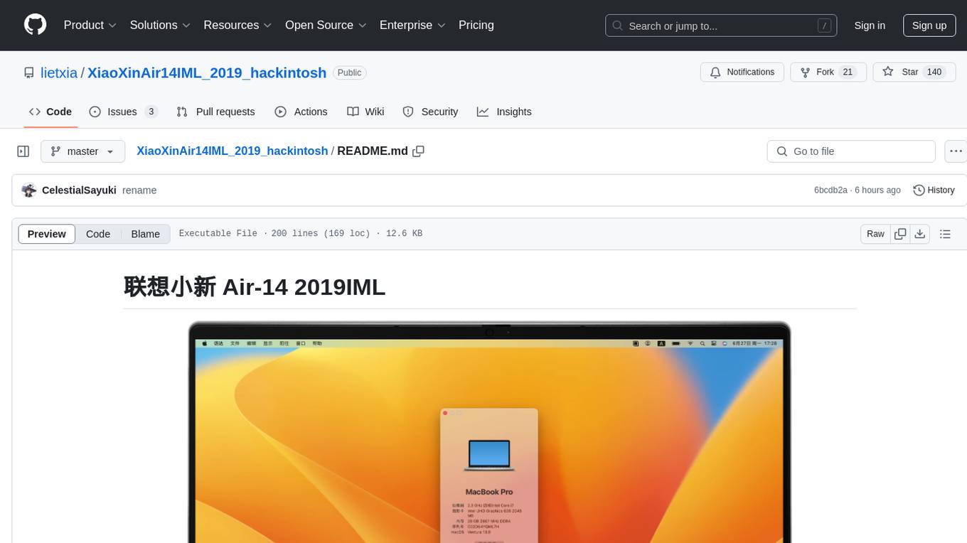This screenshot has height=543, width=967.
Task: Switch to the Code tab
Action: coord(50,112)
